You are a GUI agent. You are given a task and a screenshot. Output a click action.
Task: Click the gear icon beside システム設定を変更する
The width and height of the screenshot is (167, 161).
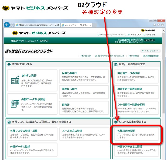pyautogui.click(x=116, y=122)
